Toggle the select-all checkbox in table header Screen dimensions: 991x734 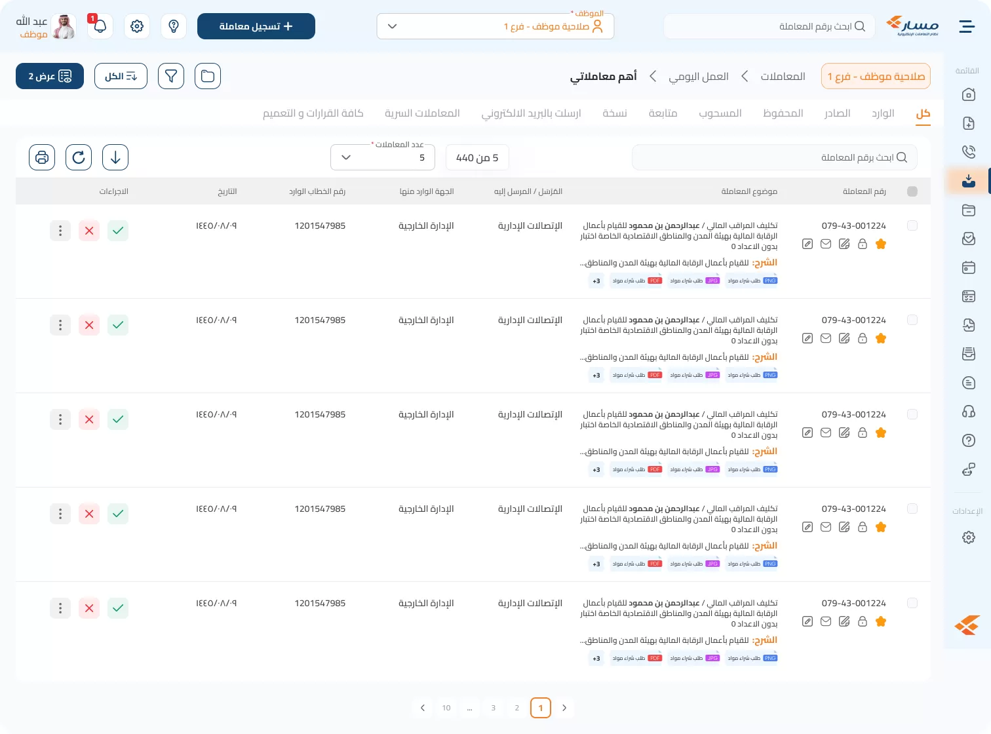(912, 191)
